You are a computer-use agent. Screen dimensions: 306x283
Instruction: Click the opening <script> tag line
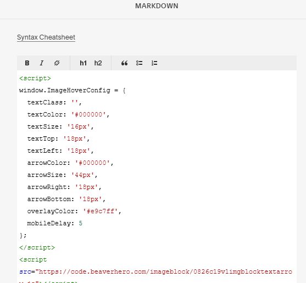(35, 78)
